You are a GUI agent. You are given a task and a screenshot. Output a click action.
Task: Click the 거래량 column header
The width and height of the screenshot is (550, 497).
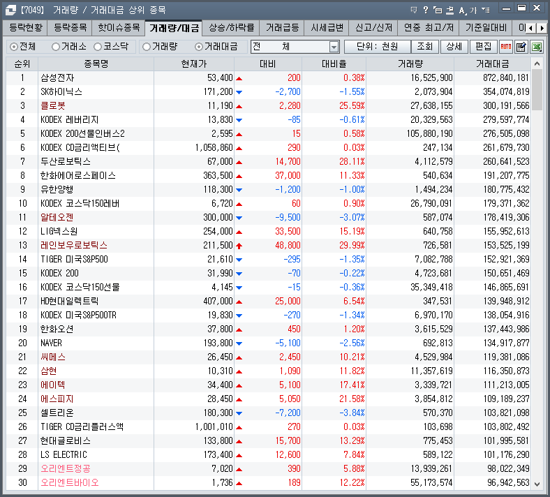(x=410, y=64)
